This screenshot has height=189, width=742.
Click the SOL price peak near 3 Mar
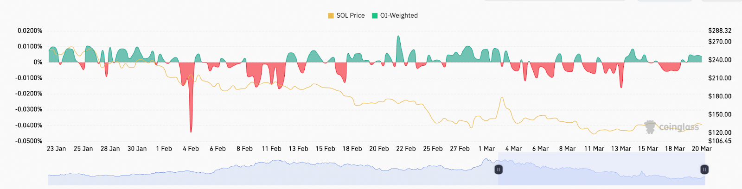pos(501,99)
